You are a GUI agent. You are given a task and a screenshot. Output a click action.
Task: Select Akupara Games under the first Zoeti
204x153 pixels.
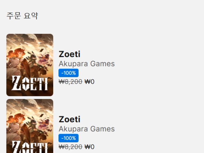click(87, 64)
